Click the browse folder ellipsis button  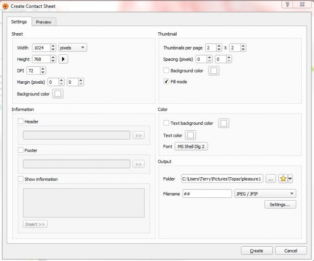(271, 179)
